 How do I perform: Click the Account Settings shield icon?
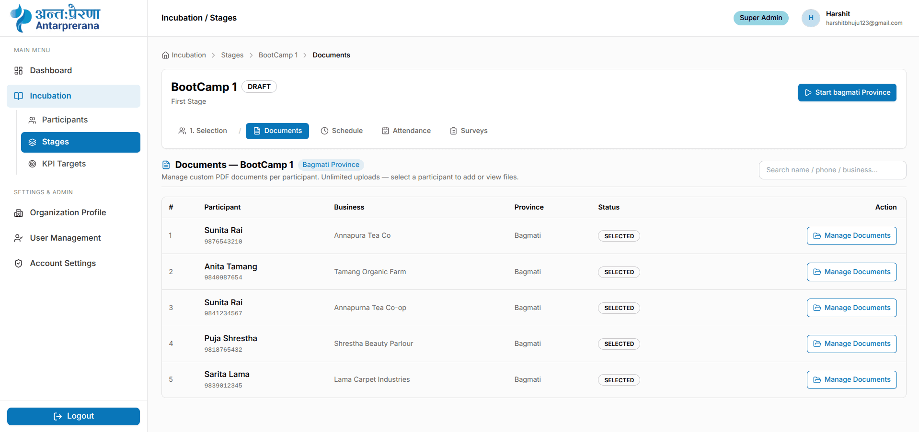[19, 264]
